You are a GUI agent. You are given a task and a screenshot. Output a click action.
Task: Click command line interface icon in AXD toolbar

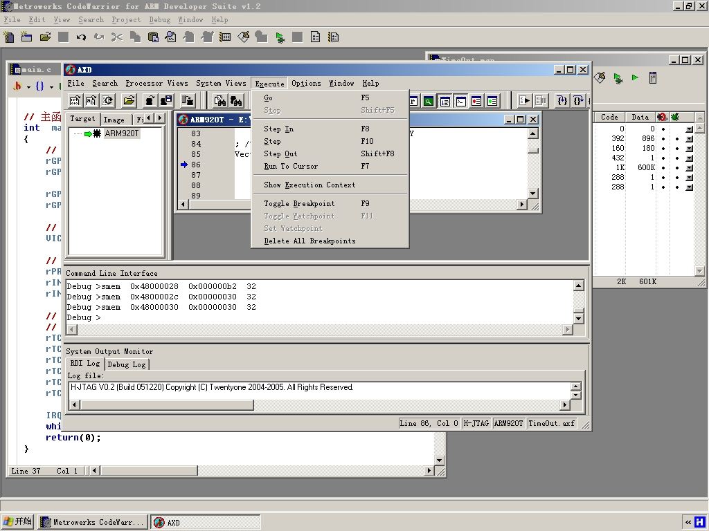(460, 101)
